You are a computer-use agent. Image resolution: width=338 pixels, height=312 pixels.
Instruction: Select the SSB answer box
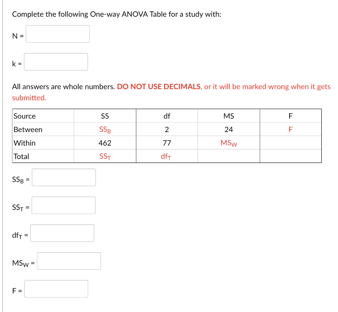click(63, 177)
